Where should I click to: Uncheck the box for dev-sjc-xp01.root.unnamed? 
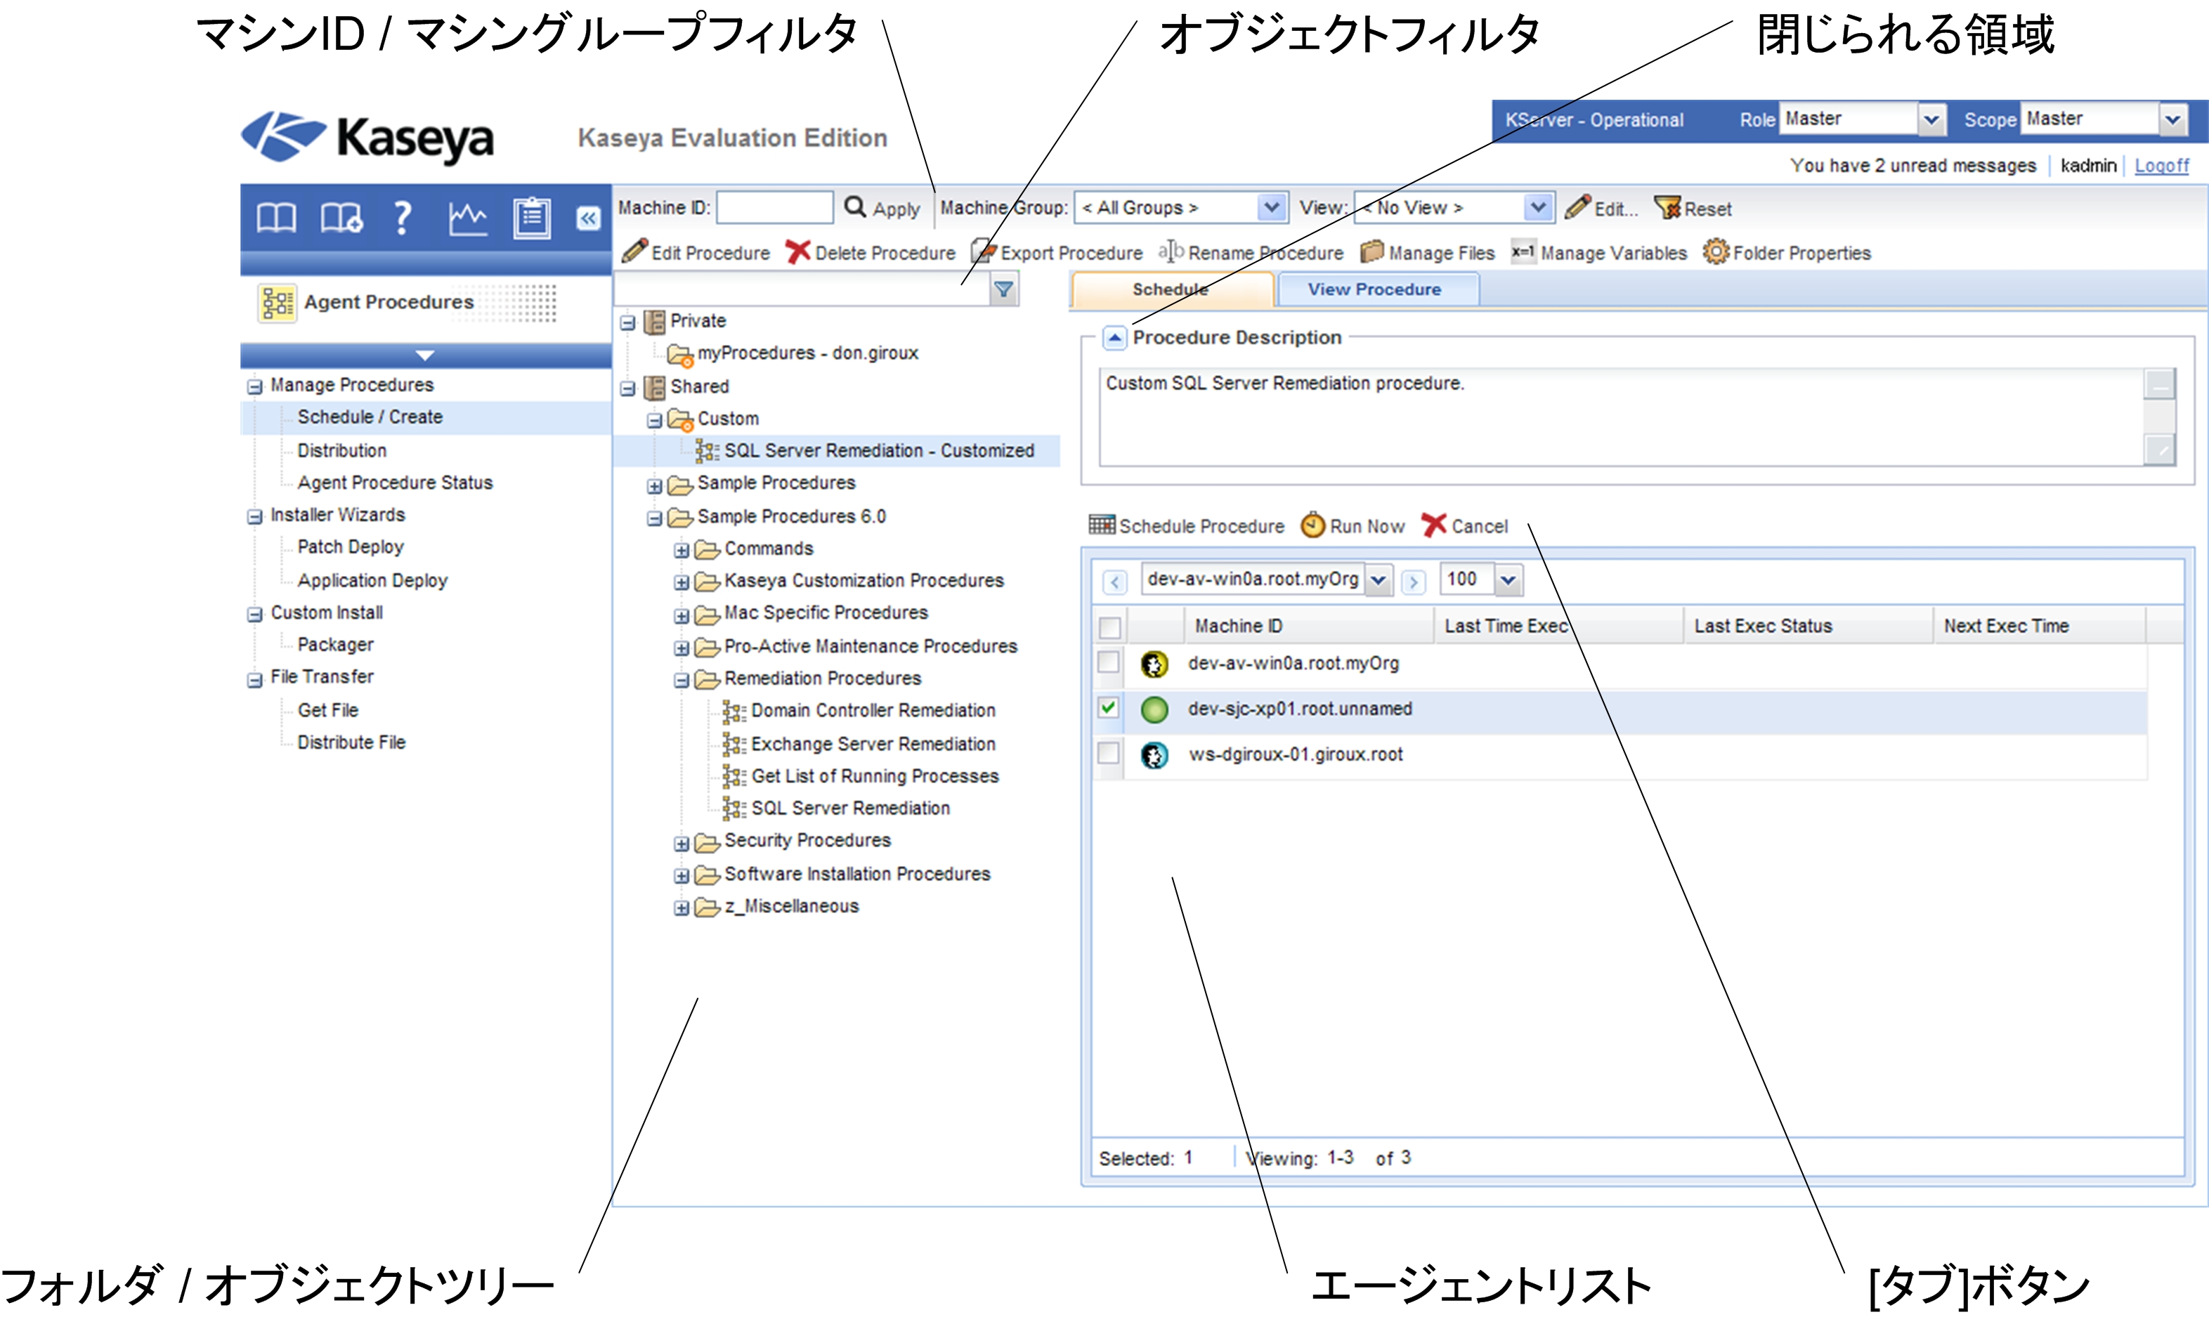pyautogui.click(x=1109, y=707)
